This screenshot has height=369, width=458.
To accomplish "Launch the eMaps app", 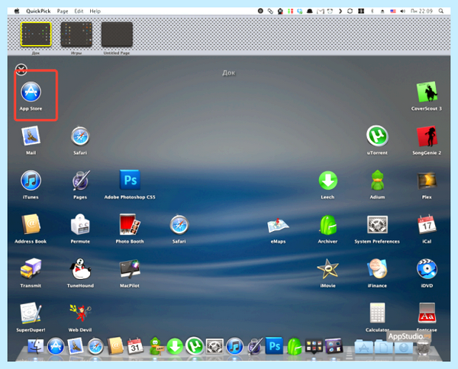I will [278, 226].
